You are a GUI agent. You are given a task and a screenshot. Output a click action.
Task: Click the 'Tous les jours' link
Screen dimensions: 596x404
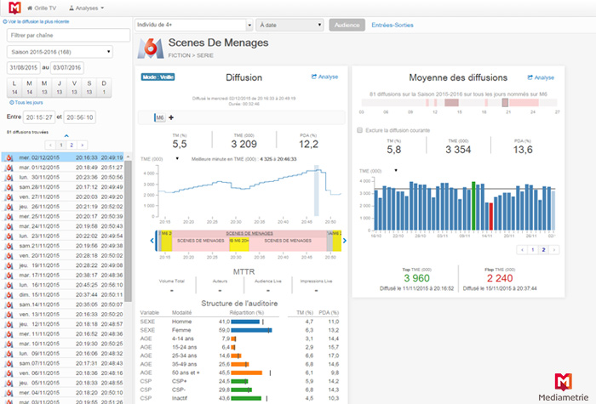coord(26,103)
